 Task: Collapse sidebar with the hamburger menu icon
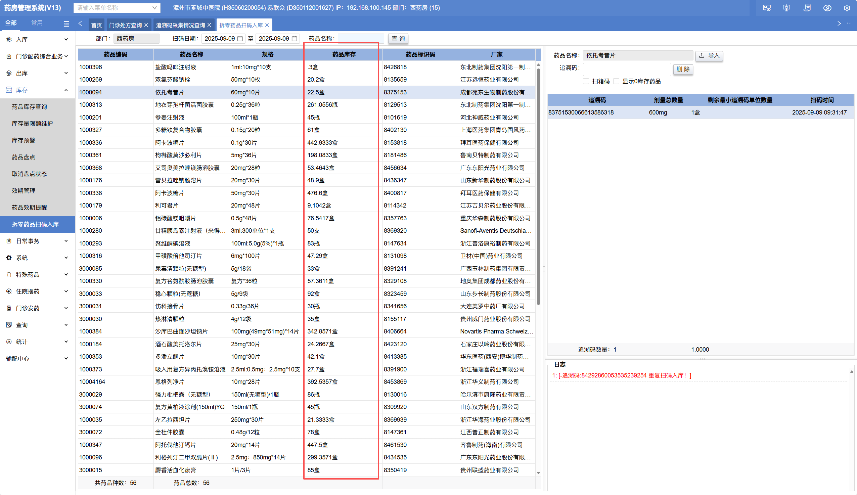tap(66, 24)
